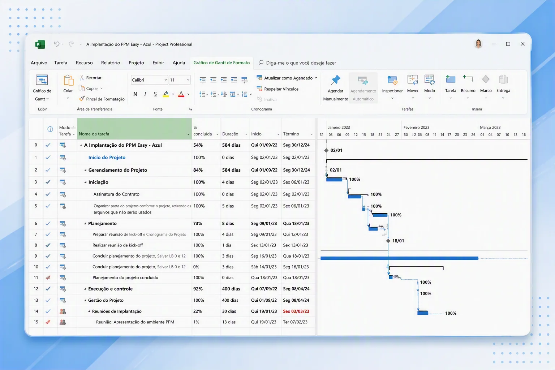Apply the red font color A
The height and width of the screenshot is (370, 555).
pos(181,94)
